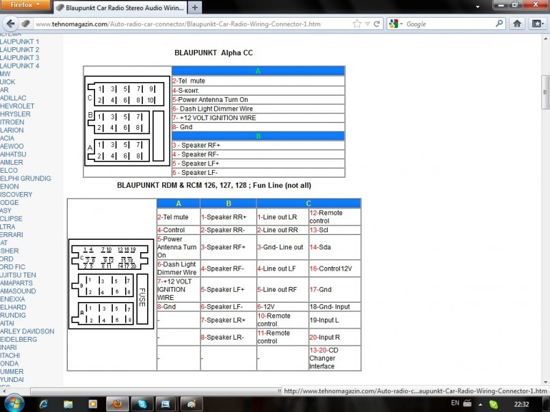Go to the Firefox home page icon

point(518,23)
